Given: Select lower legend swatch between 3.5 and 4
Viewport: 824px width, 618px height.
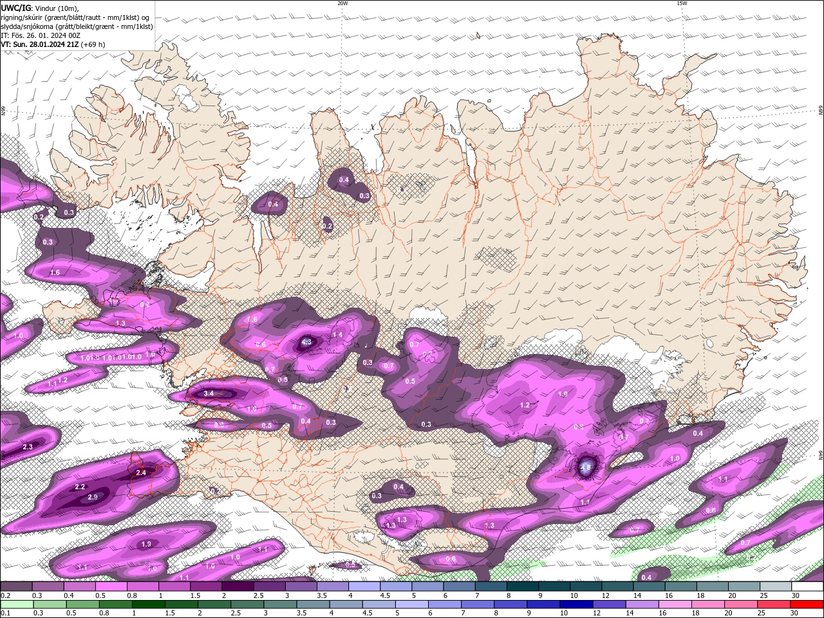Looking at the screenshot, I should pyautogui.click(x=312, y=604).
